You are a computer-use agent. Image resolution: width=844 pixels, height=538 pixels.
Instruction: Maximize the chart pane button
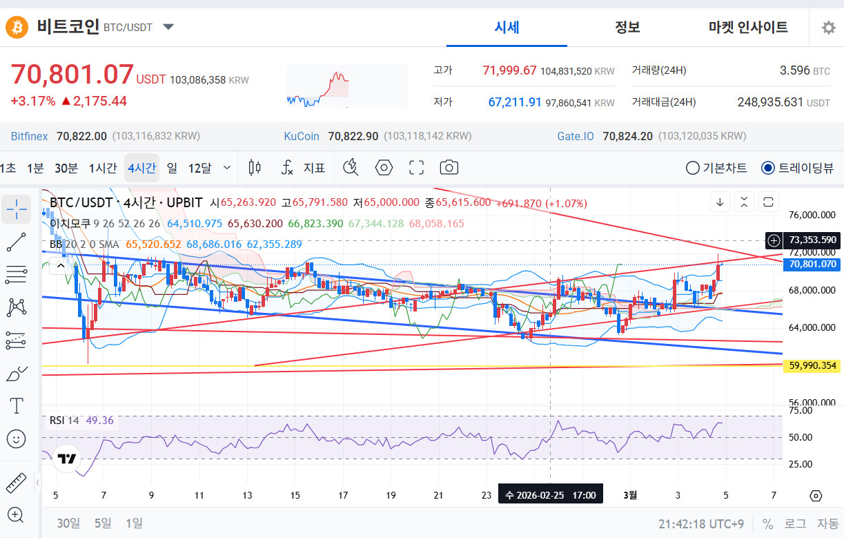pos(768,202)
